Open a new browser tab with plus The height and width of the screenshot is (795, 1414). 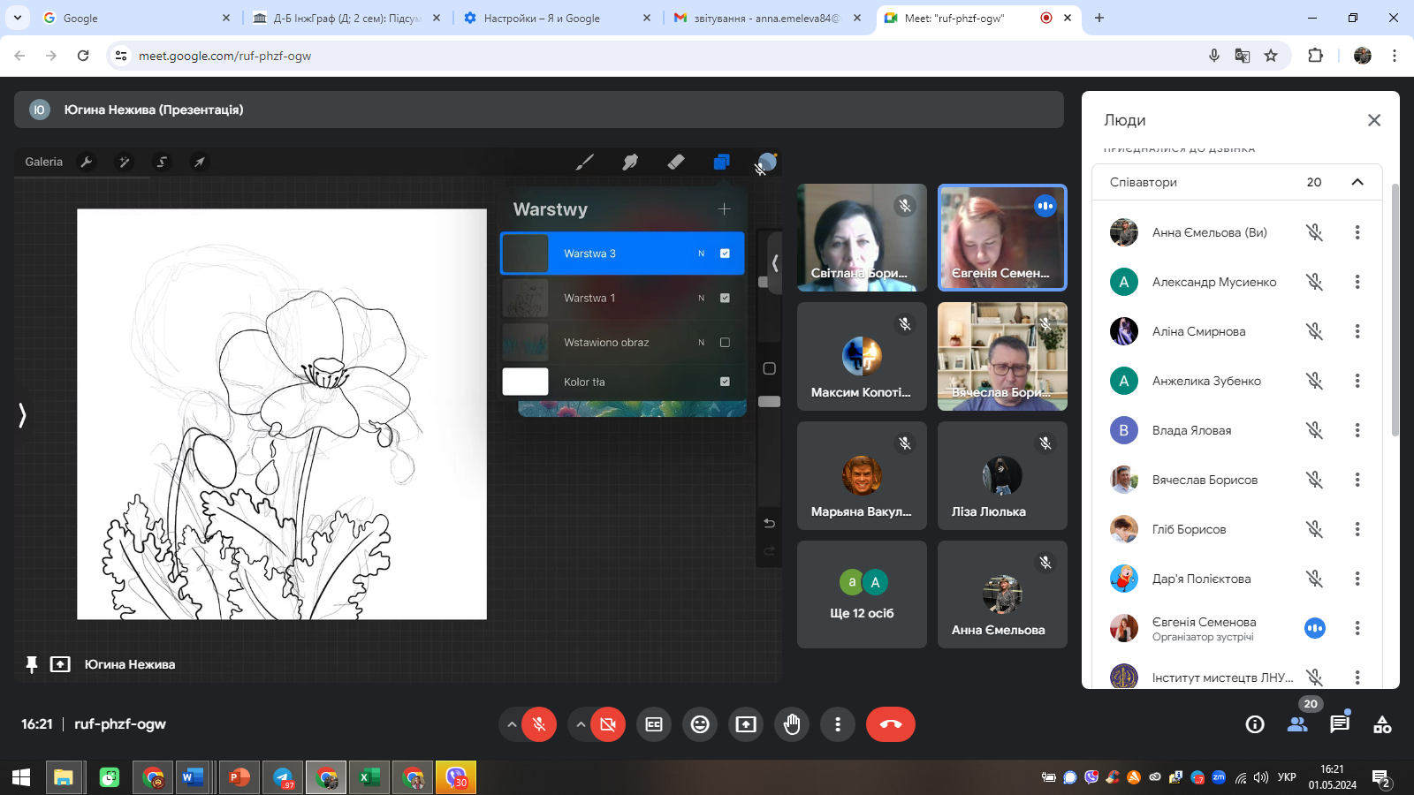pyautogui.click(x=1099, y=18)
